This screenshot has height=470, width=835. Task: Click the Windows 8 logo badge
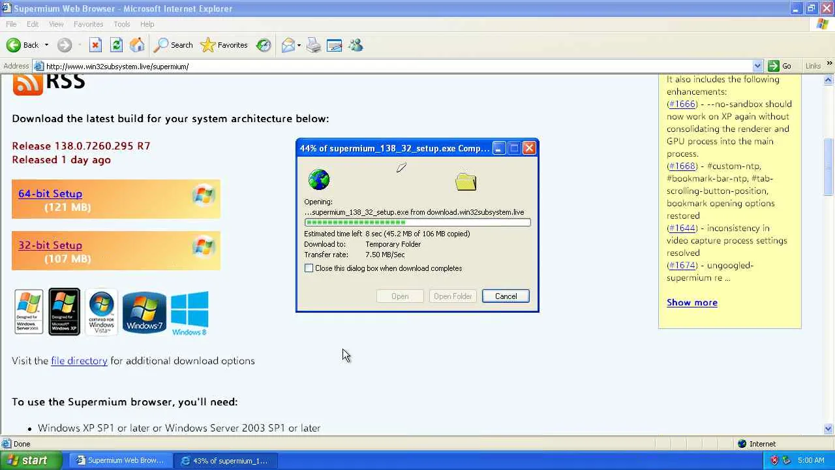189,313
